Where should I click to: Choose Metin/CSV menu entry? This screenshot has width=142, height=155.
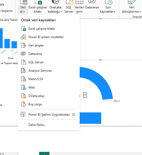tap(49, 79)
